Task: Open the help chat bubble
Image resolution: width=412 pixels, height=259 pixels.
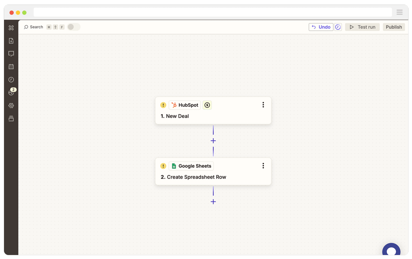Action: (x=391, y=252)
